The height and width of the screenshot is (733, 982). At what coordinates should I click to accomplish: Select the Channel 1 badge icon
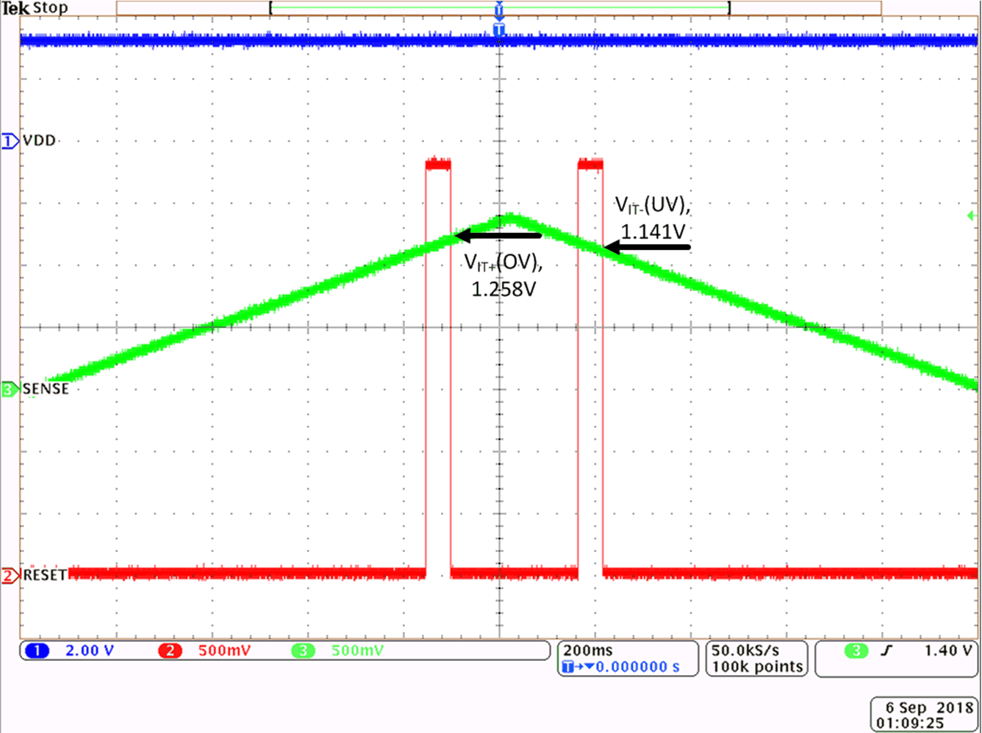pyautogui.click(x=36, y=650)
